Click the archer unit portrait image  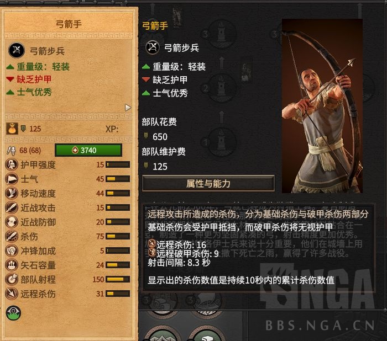pyautogui.click(x=322, y=106)
